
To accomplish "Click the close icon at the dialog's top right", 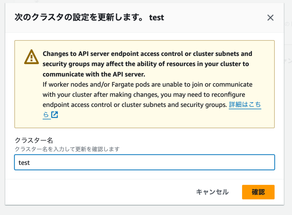I will [x=270, y=17].
